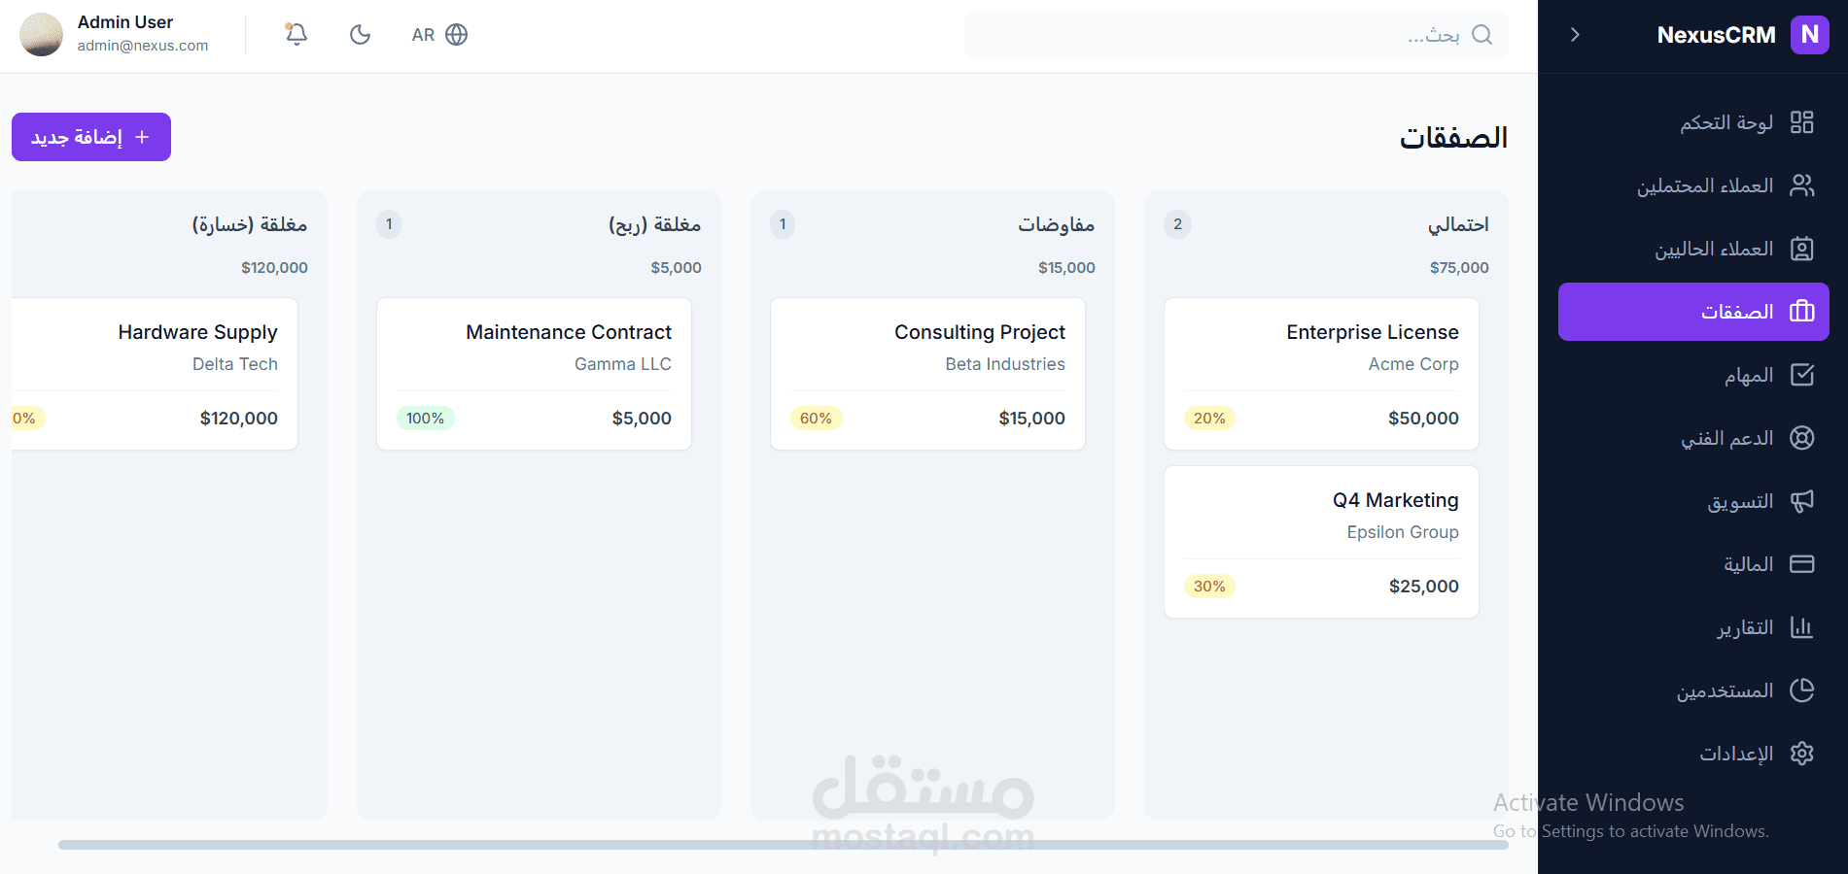Image resolution: width=1848 pixels, height=874 pixels.
Task: Click the العملاء المحتملين people icon
Action: (1801, 185)
